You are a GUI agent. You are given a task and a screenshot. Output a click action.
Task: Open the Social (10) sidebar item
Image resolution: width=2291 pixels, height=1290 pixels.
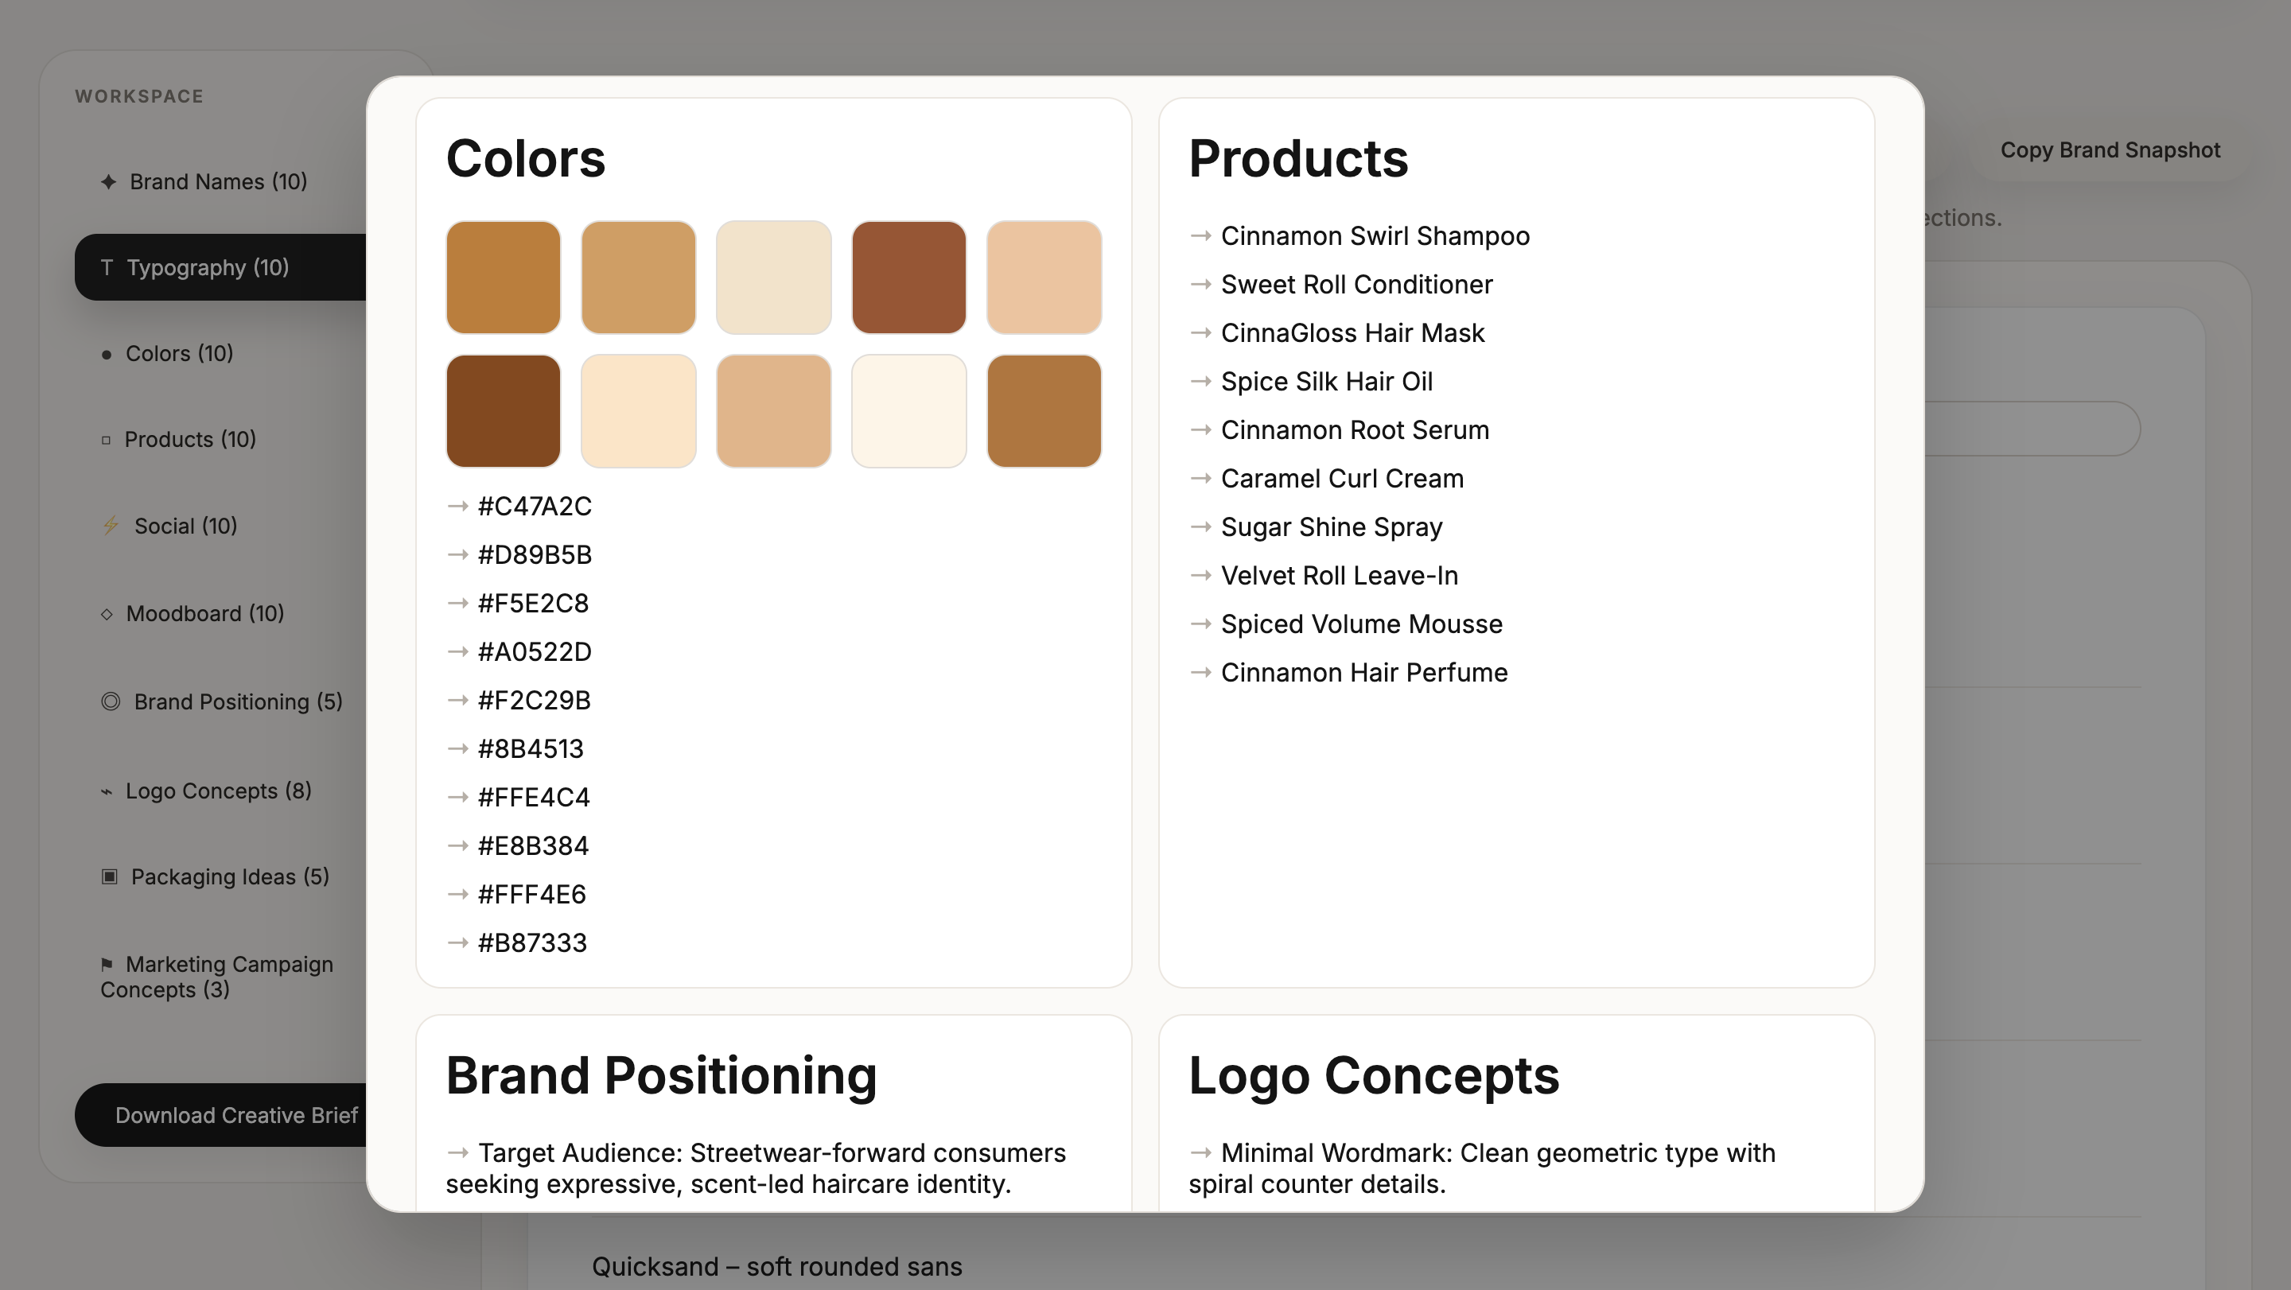coord(184,526)
